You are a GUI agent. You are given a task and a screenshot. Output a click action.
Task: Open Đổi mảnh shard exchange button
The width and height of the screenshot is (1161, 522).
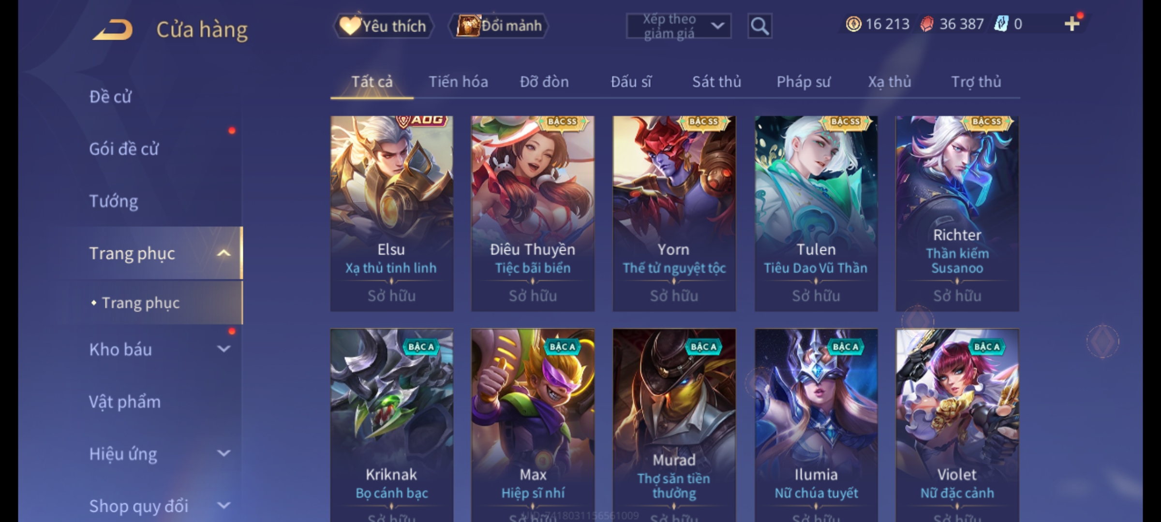[x=499, y=26]
